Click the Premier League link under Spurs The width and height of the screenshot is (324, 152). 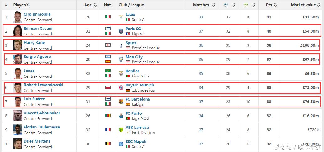146,48
